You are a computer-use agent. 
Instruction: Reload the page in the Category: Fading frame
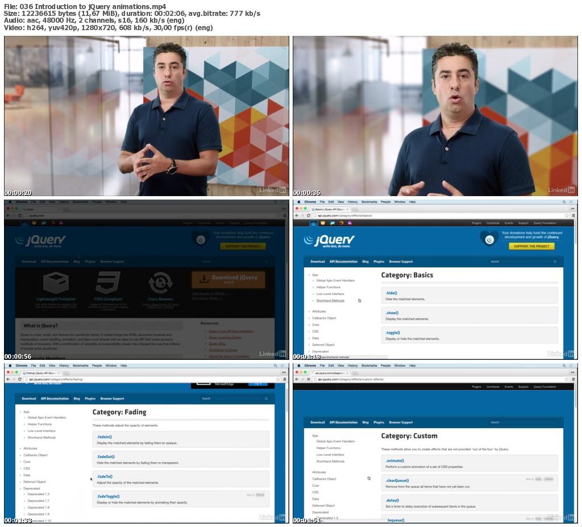[x=20, y=379]
